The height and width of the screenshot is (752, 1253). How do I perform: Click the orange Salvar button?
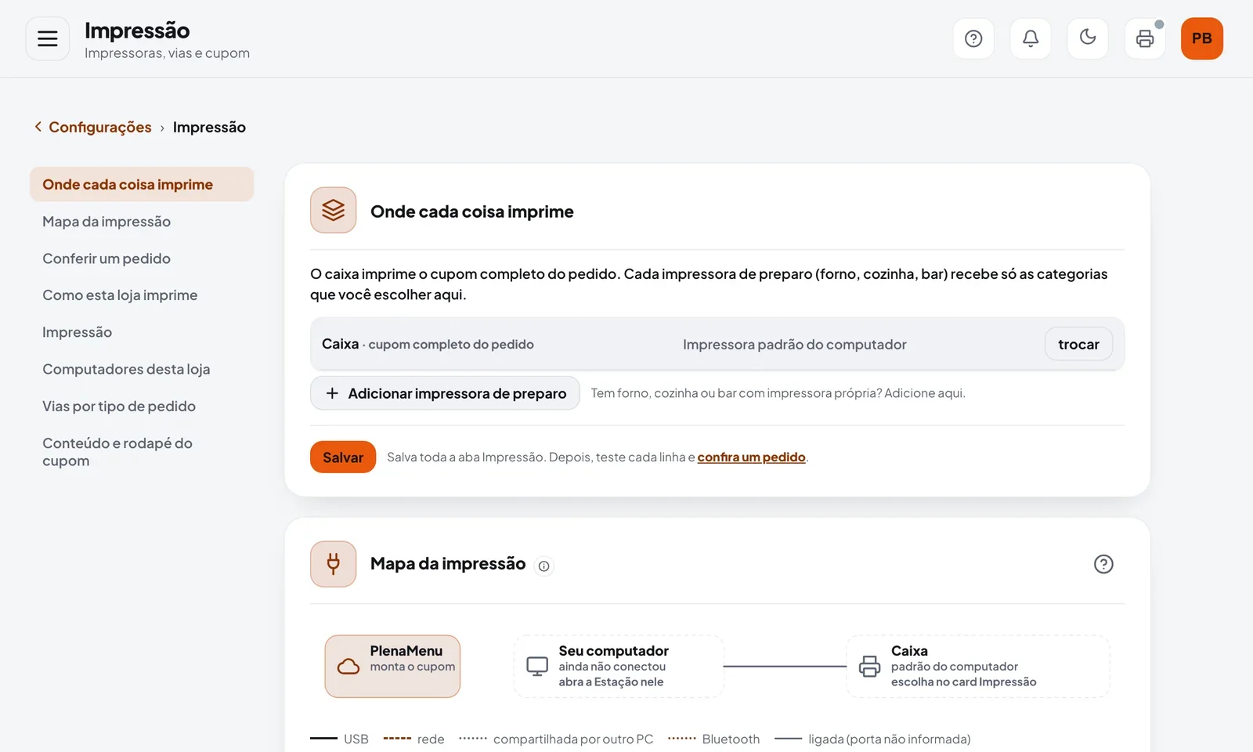(x=343, y=457)
